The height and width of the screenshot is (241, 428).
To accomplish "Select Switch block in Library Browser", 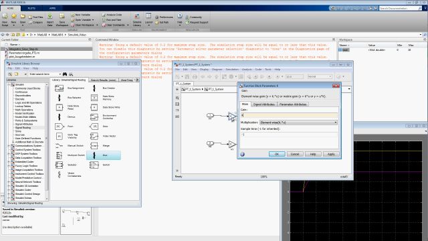I will (x=94, y=165).
